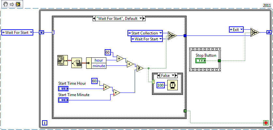273x130 pixels.
Task: Click the add node joining current hour and minute
Action: [x=130, y=64]
